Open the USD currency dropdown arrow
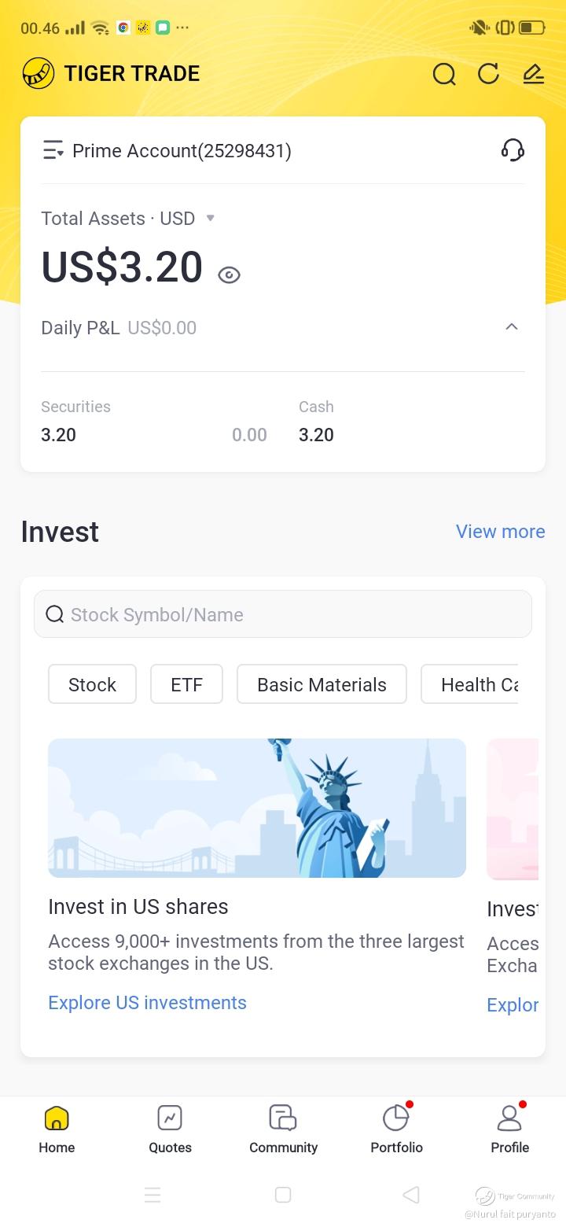Image resolution: width=566 pixels, height=1227 pixels. point(210,218)
